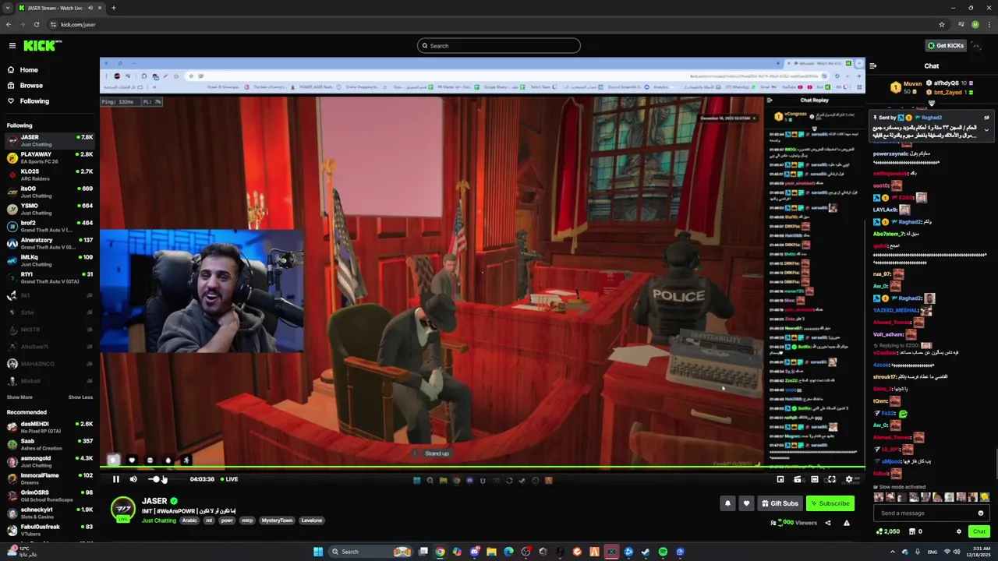Enter fullscreen mode
Image resolution: width=998 pixels, height=561 pixels.
point(831,479)
